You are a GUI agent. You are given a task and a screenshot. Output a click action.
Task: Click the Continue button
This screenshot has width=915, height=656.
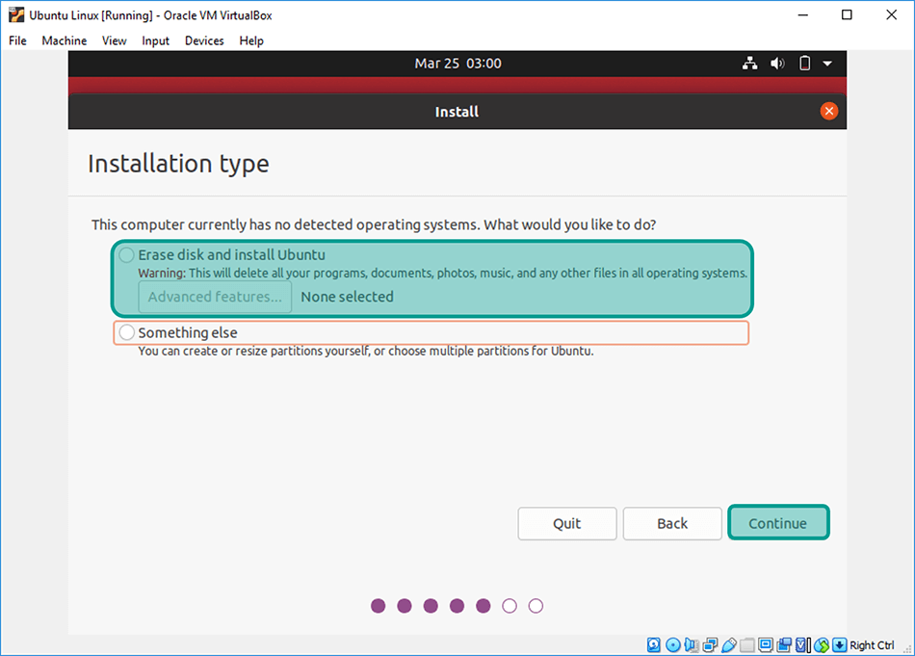point(778,523)
